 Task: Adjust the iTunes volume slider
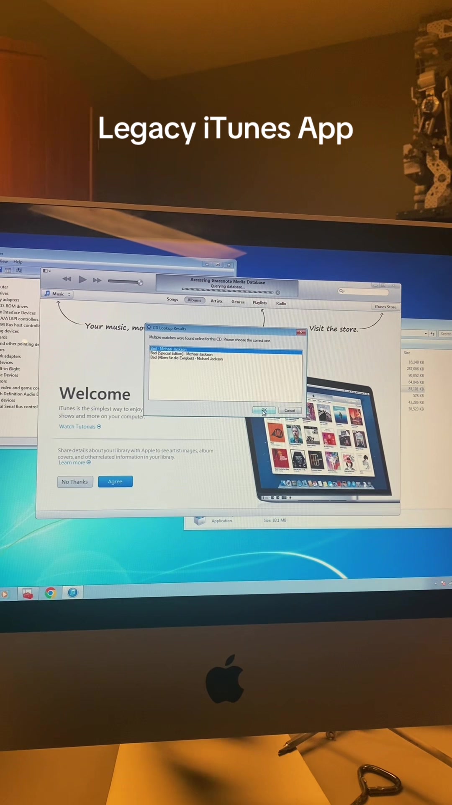tap(125, 281)
